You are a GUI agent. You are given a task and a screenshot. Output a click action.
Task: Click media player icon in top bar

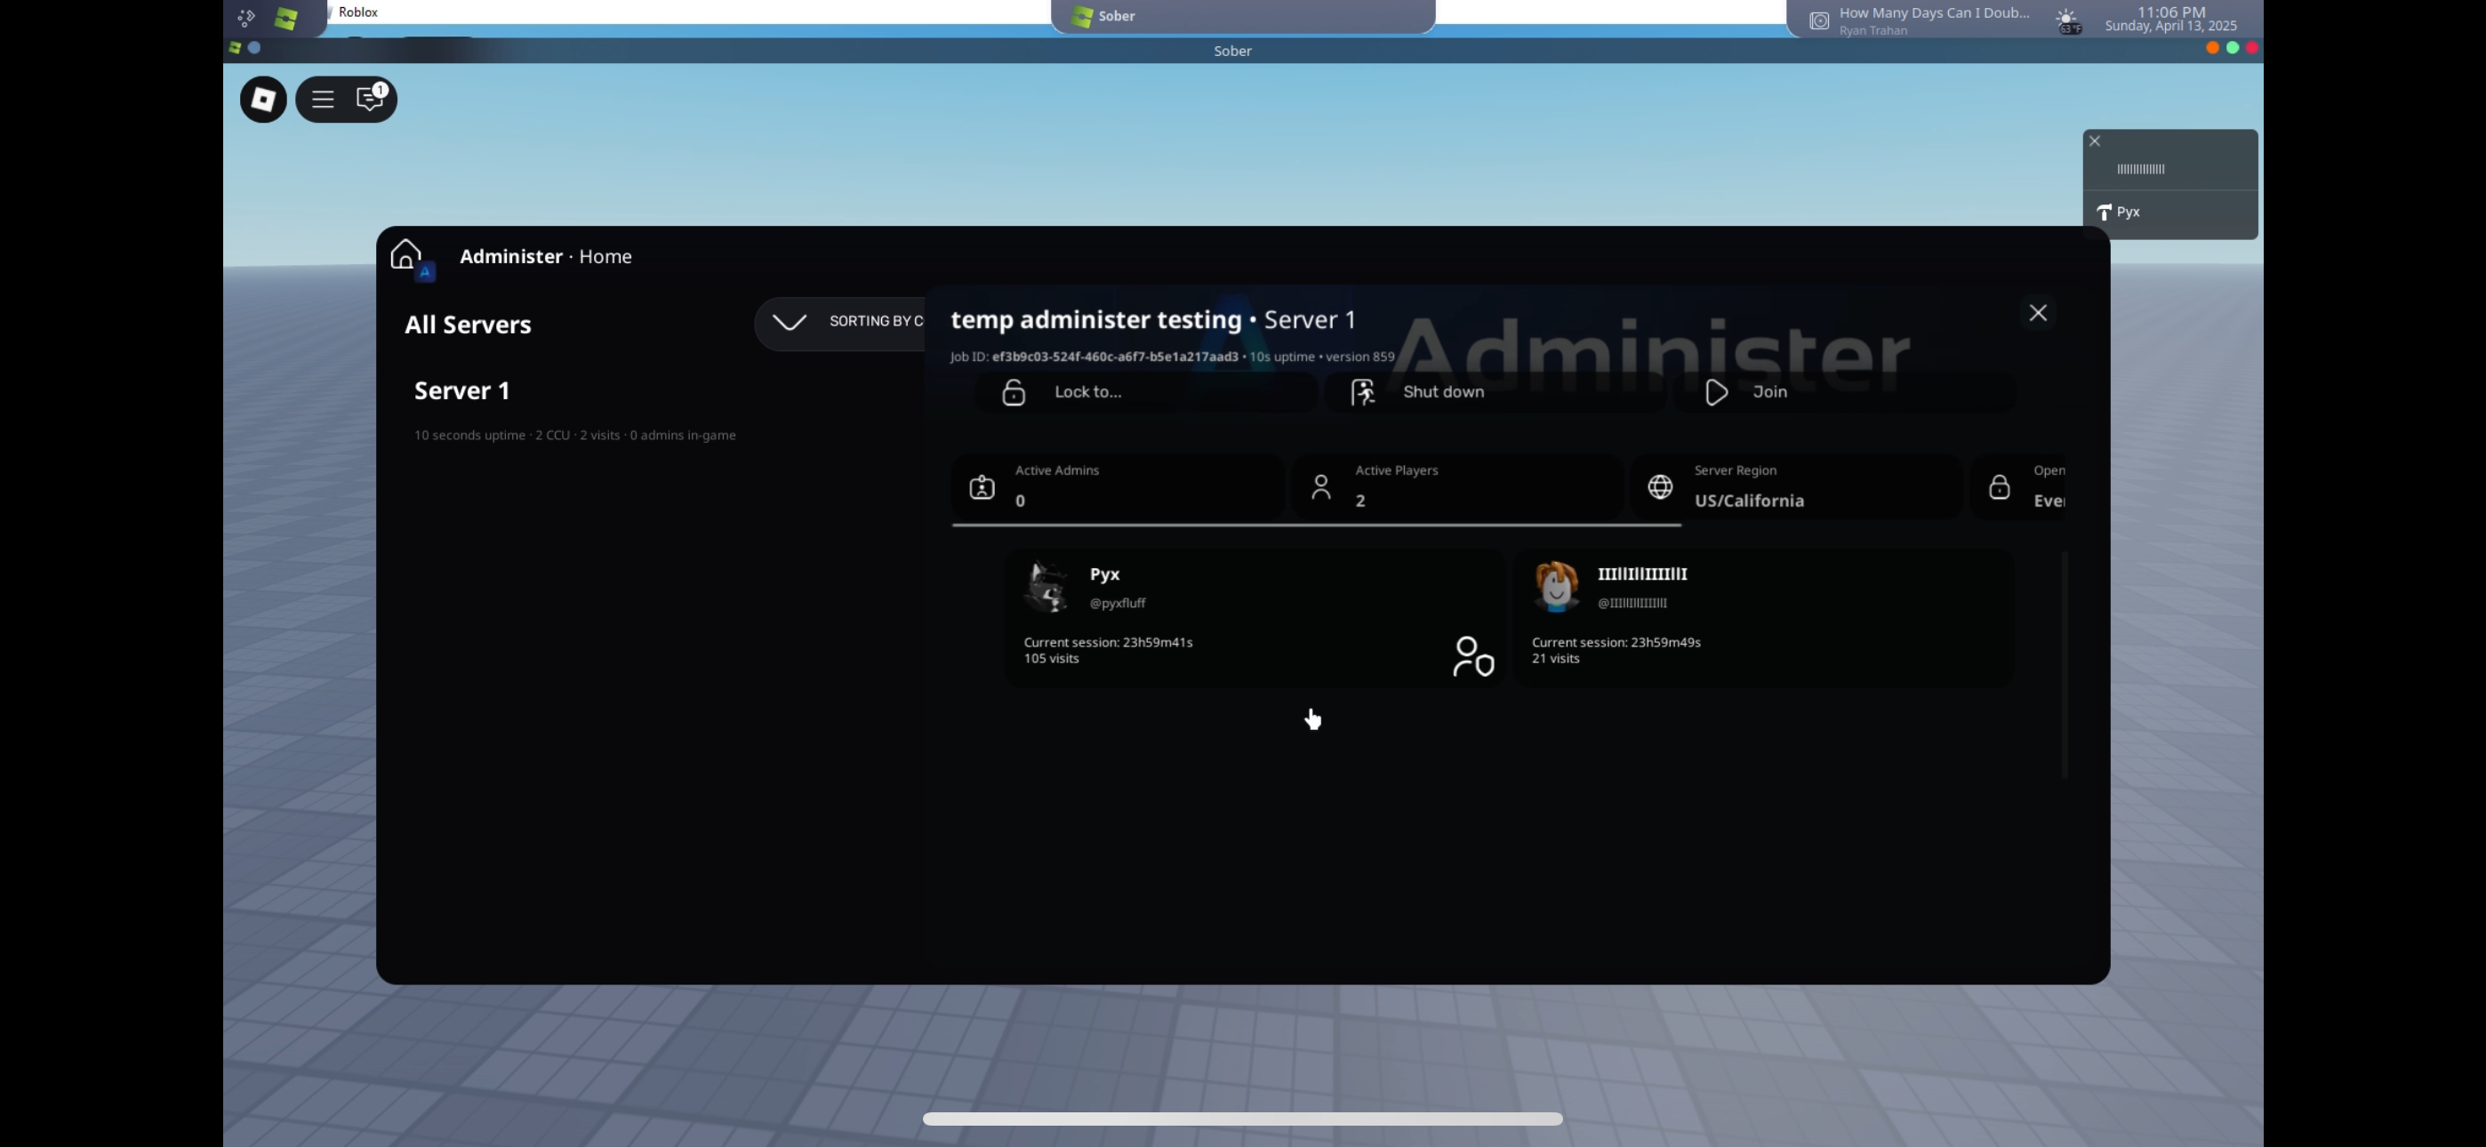(1818, 21)
